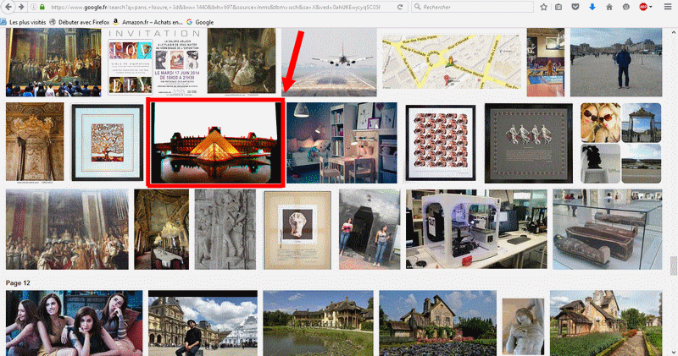Open the large coronation painting in third row
The height and width of the screenshot is (356, 678).
67,229
